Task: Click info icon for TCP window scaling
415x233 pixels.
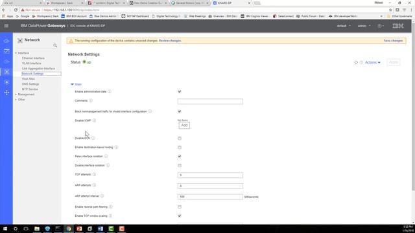Action: 110,216
